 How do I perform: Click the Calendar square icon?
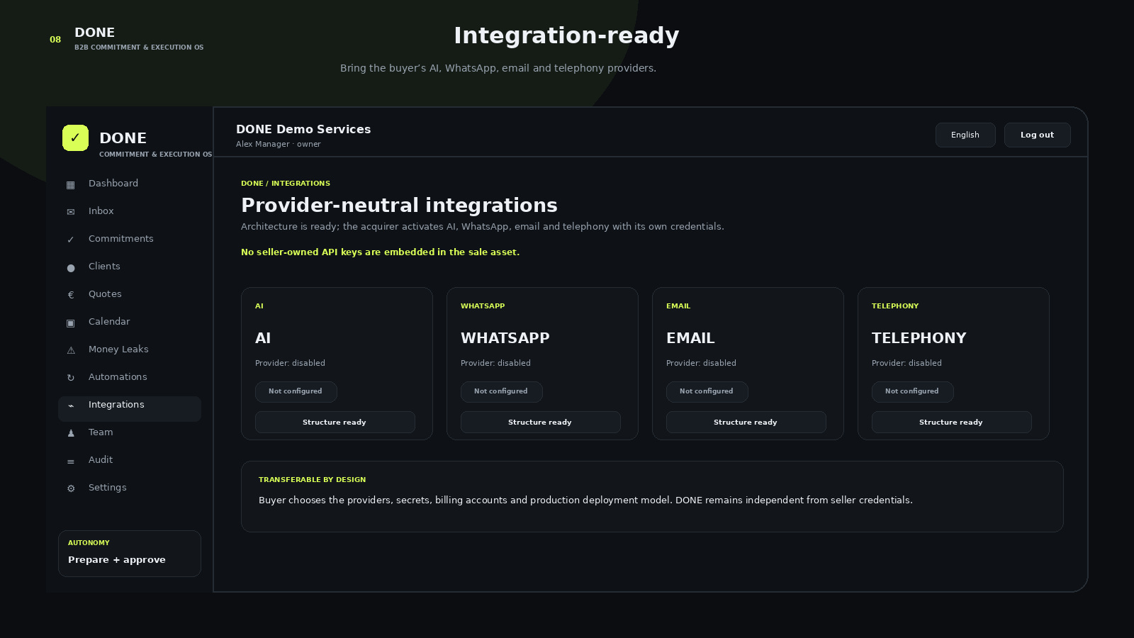[x=71, y=323]
